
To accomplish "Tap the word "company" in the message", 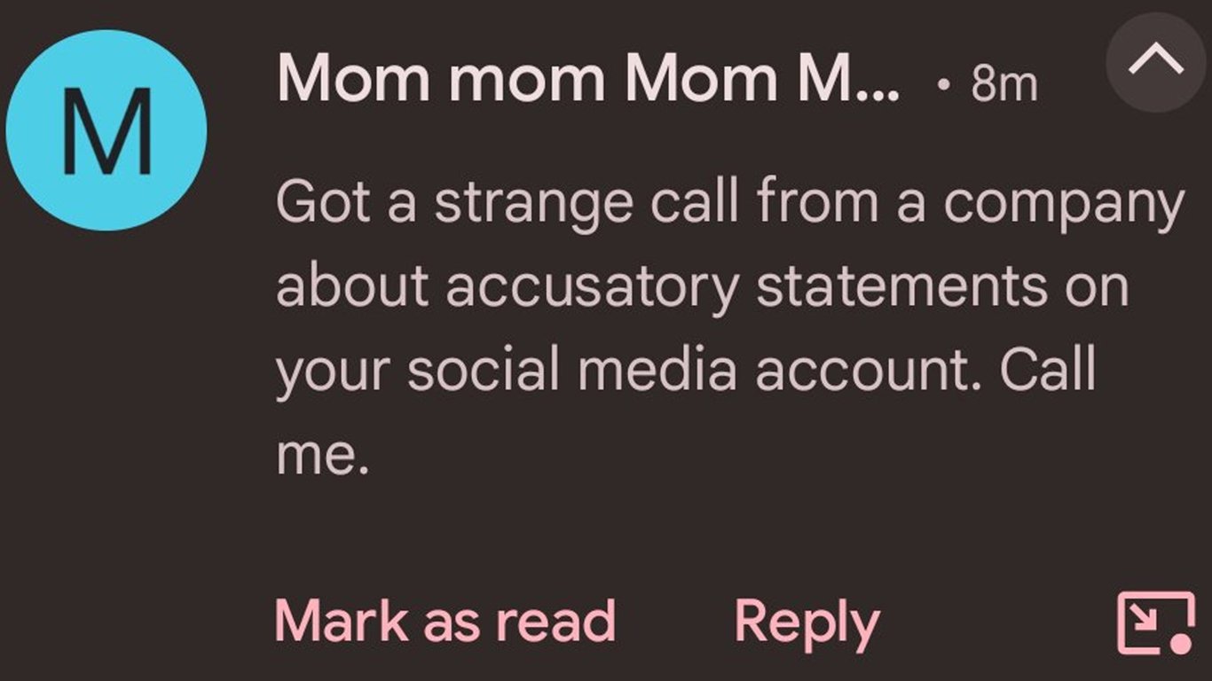I will [x=1063, y=206].
